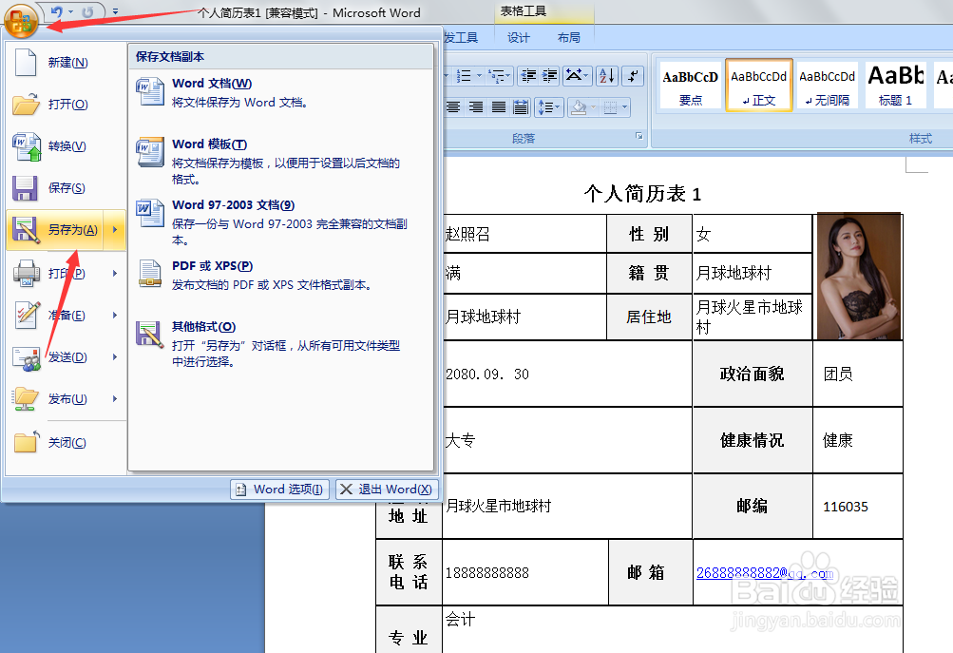Open the undo history dropdown arrow

click(x=70, y=11)
